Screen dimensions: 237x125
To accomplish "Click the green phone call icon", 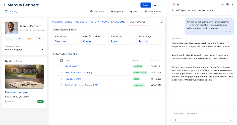I will 9,39.
